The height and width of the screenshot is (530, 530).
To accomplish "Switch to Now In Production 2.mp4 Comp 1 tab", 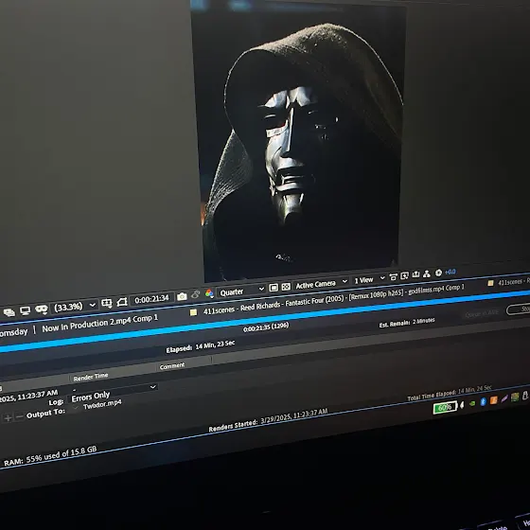I will click(x=99, y=324).
